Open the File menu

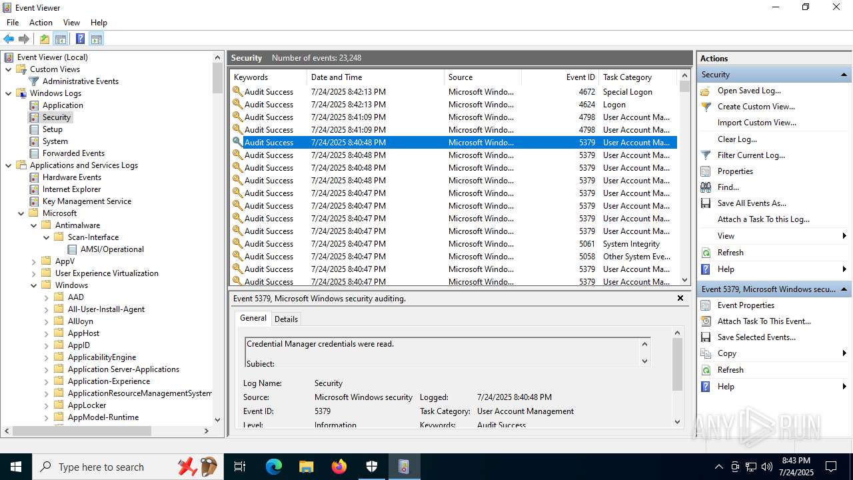tap(13, 23)
